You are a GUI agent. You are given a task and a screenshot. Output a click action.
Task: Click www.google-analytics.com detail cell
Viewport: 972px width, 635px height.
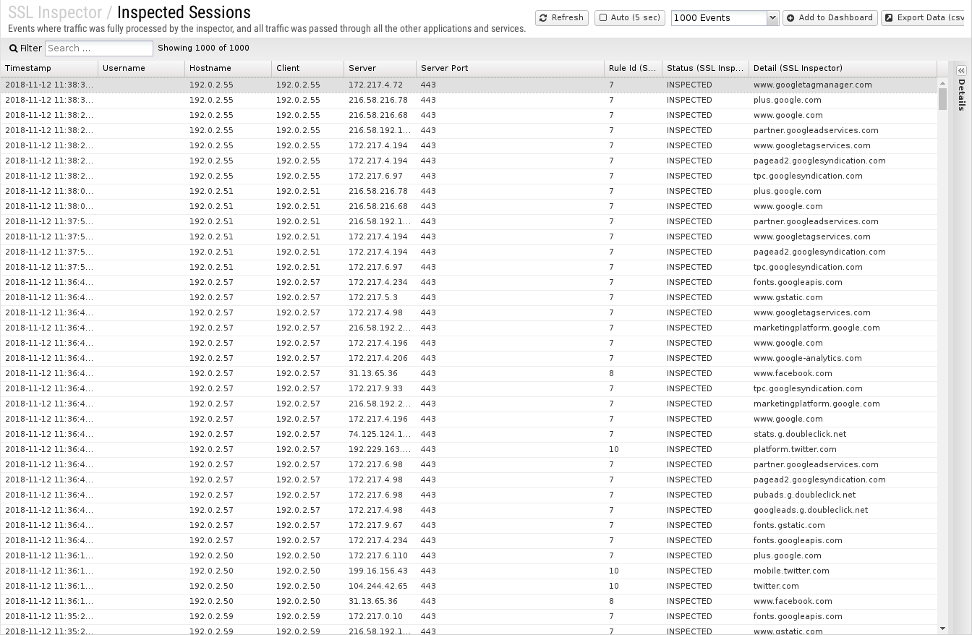pos(808,358)
